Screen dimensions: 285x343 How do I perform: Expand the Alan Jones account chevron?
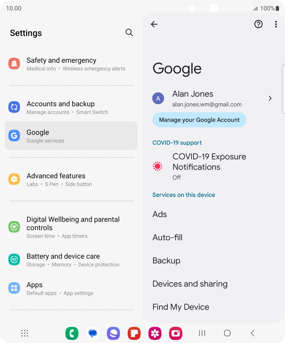pos(270,98)
